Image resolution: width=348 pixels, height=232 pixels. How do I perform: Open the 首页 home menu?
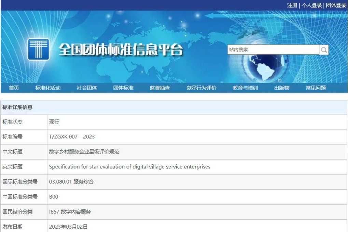tap(14, 88)
